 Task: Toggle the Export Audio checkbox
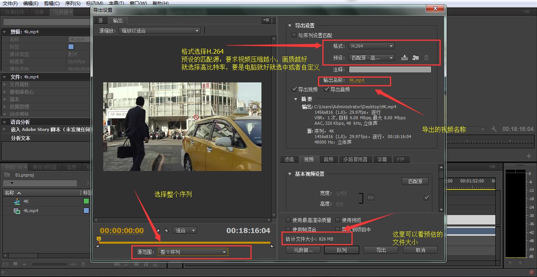pyautogui.click(x=326, y=89)
